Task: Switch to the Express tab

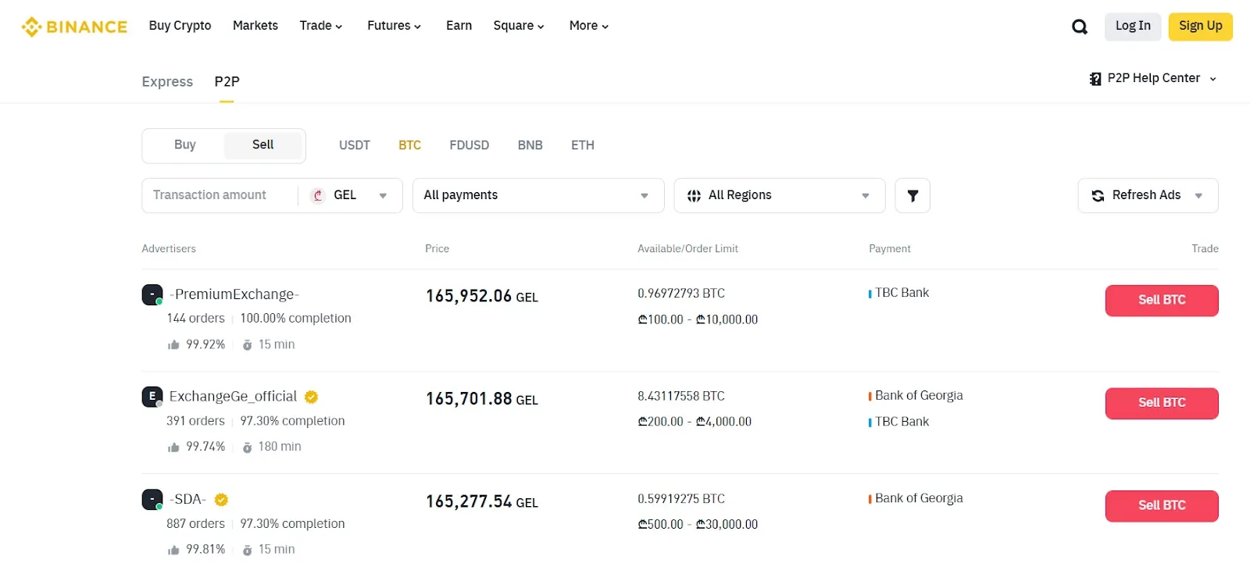Action: point(167,82)
